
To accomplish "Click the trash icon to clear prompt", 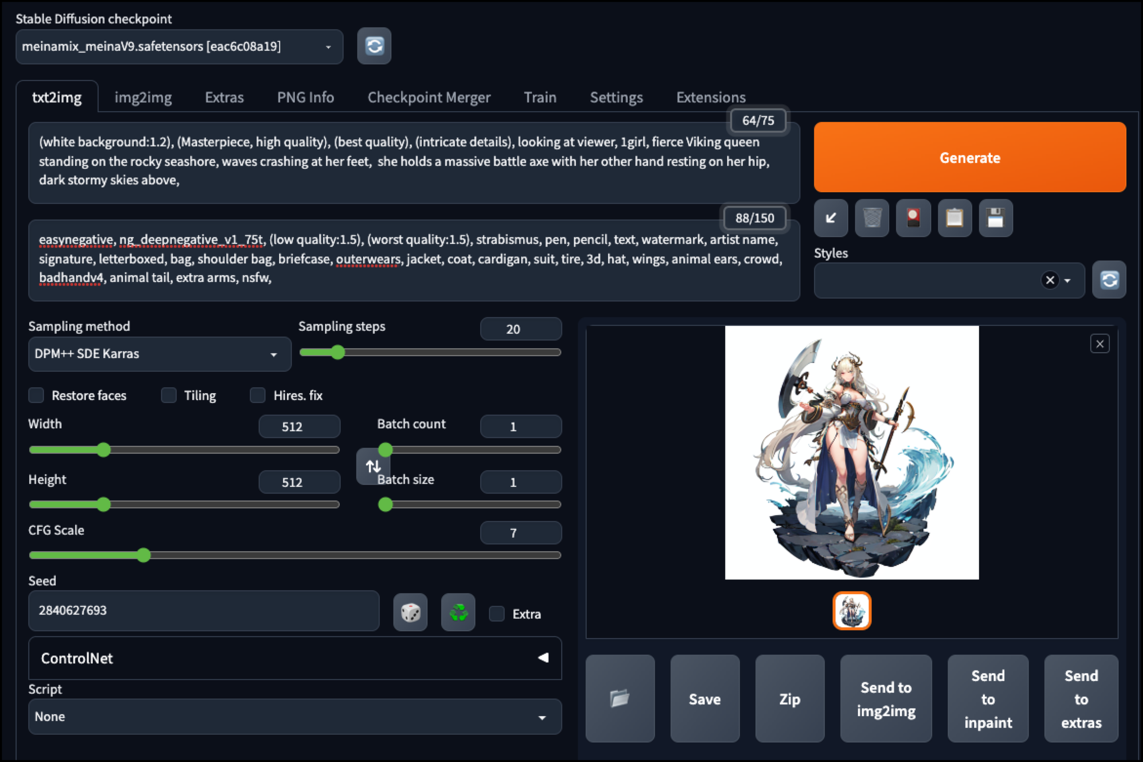I will point(872,218).
